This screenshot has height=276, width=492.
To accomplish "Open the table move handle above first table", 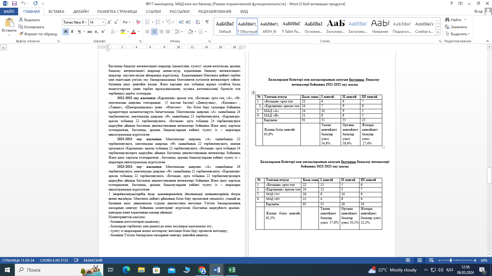I will pos(253,93).
